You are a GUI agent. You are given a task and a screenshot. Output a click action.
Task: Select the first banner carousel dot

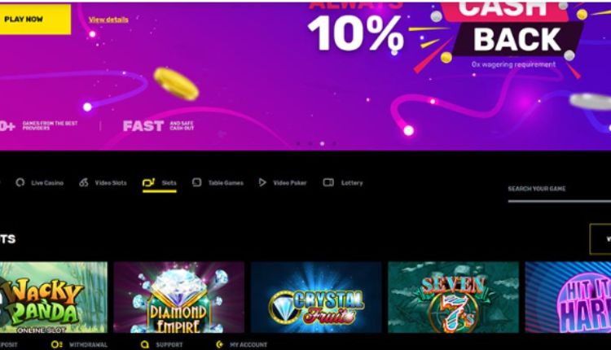coord(298,143)
